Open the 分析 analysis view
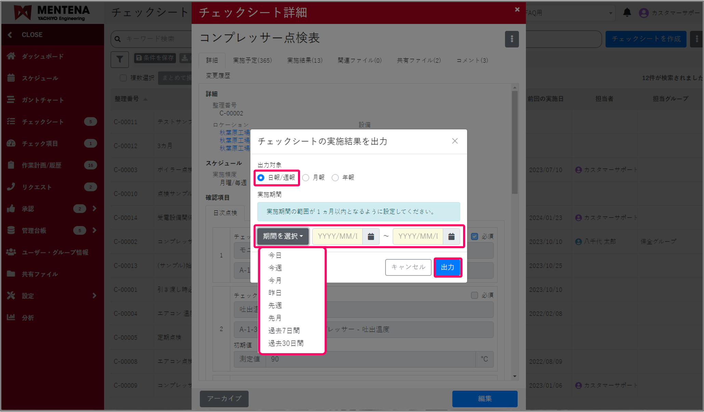The image size is (704, 412). point(29,317)
